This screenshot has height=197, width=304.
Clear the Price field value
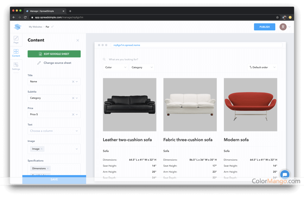pos(73,115)
